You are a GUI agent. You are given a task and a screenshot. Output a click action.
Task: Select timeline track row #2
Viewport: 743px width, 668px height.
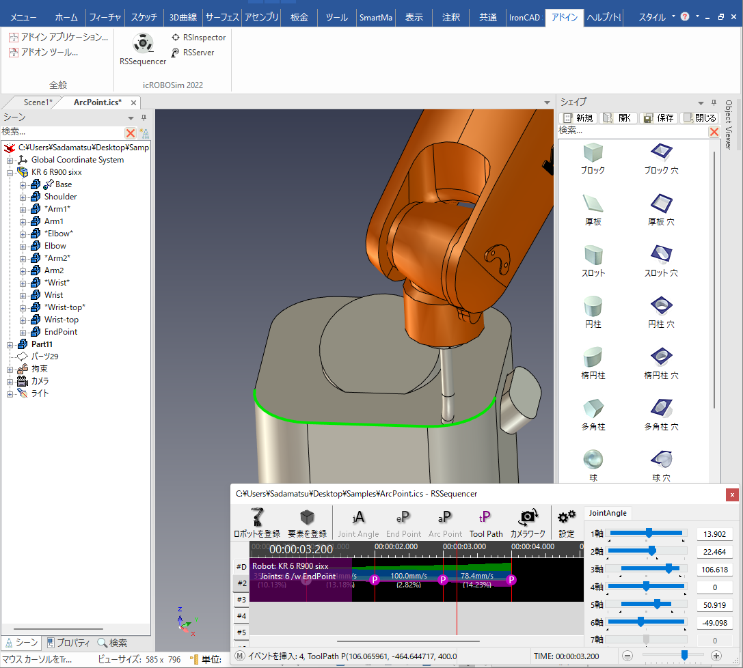[x=241, y=583]
